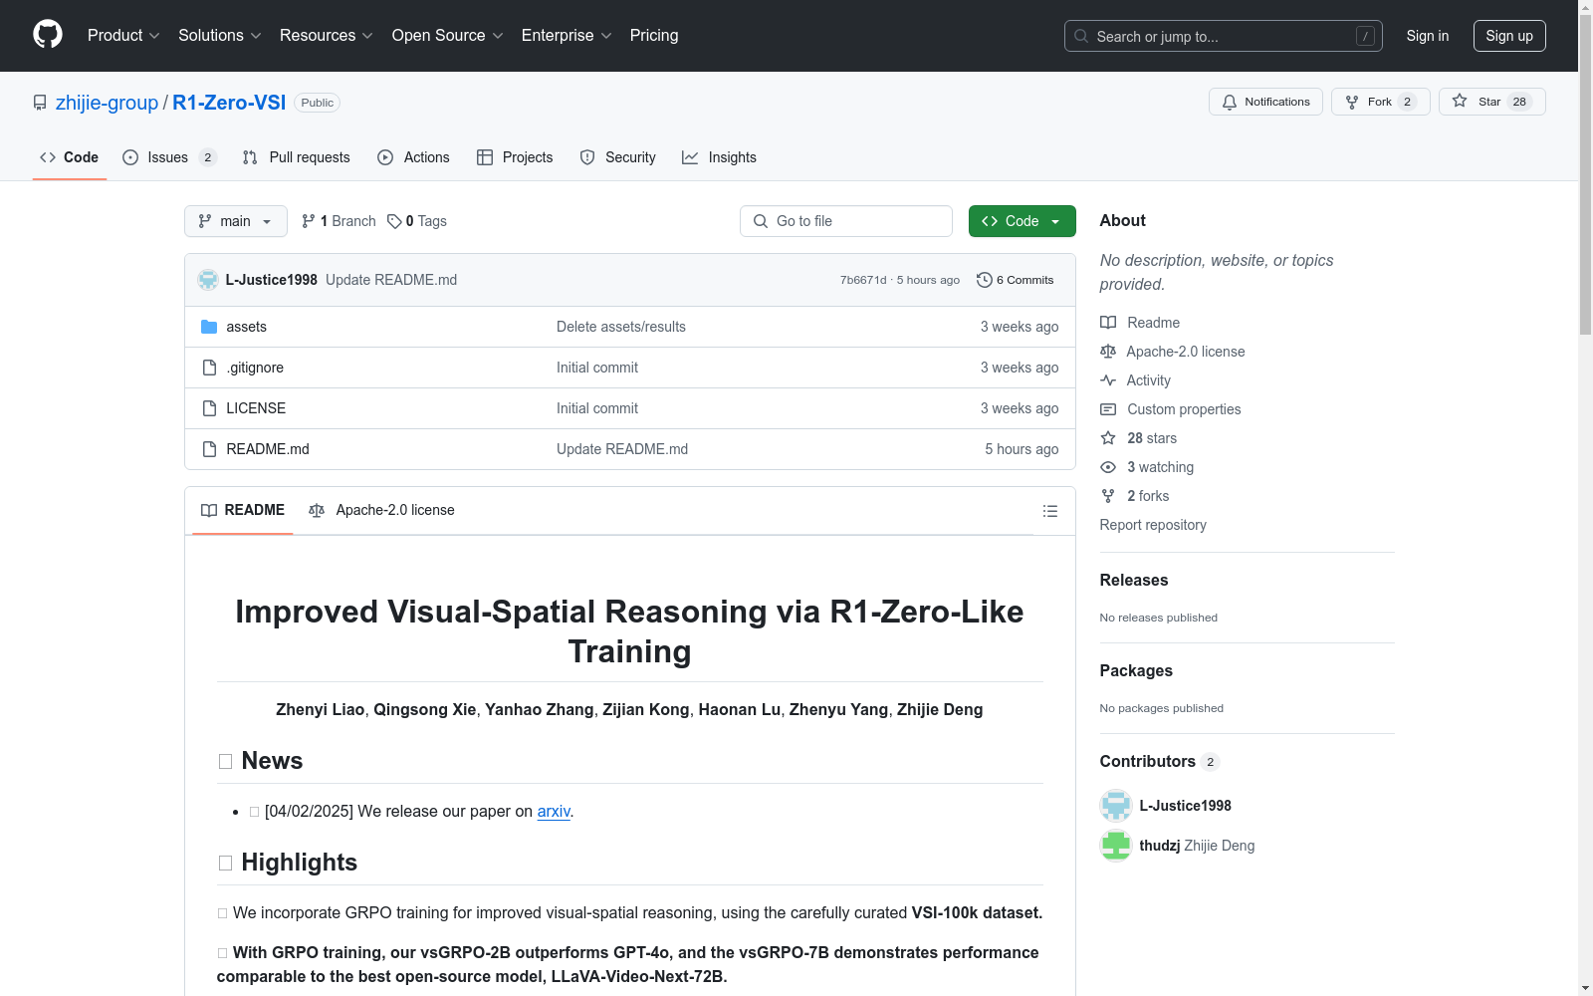Fork the repository
1593x996 pixels.
pos(1380,102)
